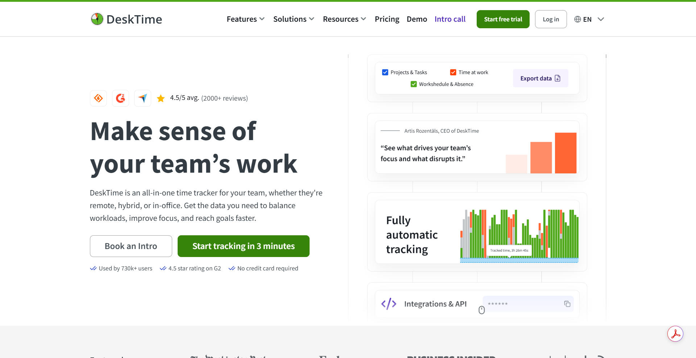Open the Capterra arrow review badge
The width and height of the screenshot is (696, 358).
[x=142, y=98]
